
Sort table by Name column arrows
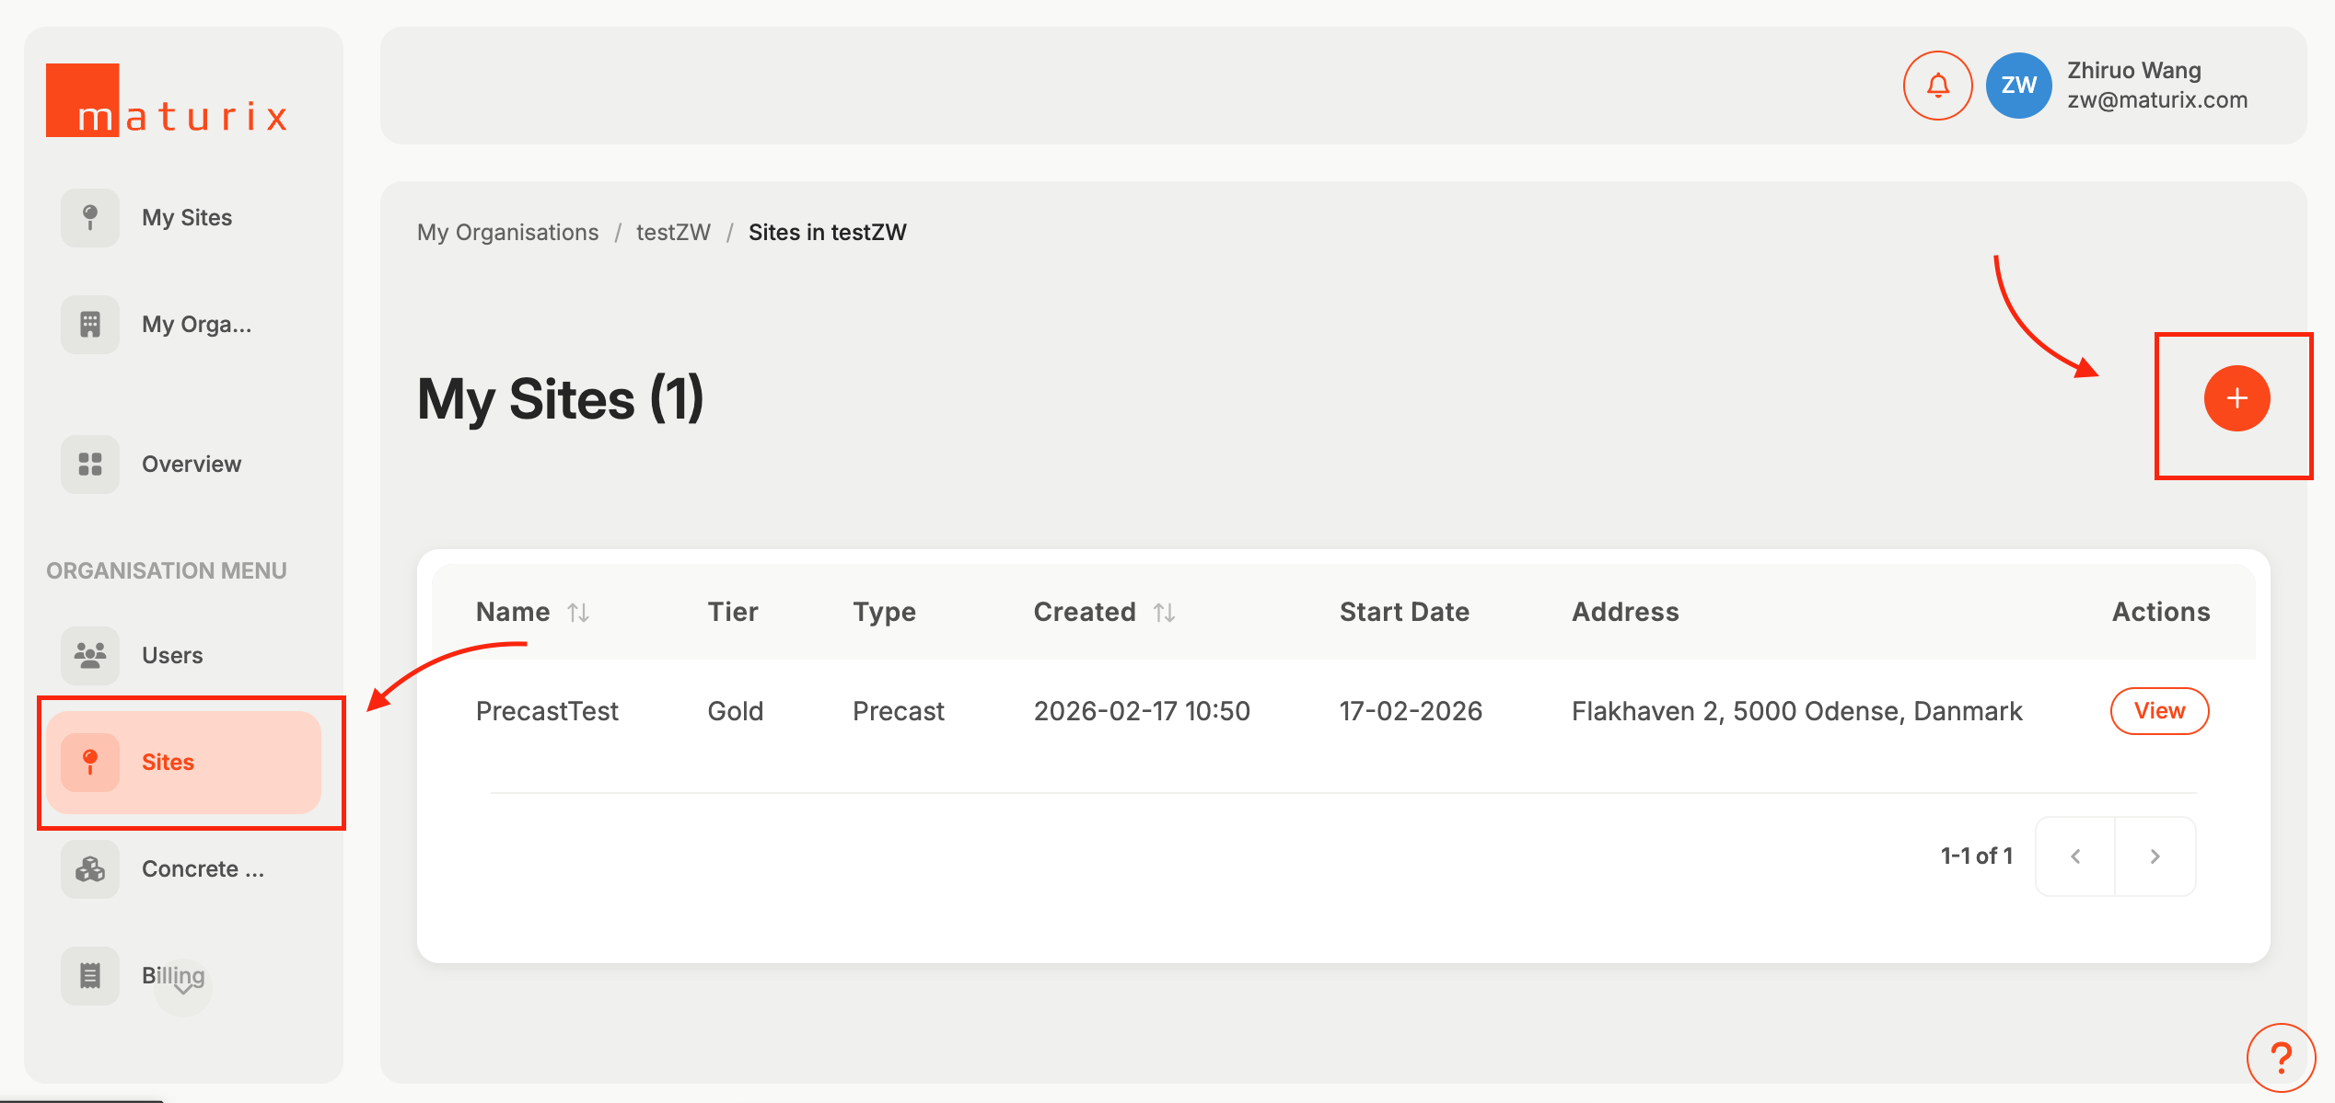click(578, 613)
